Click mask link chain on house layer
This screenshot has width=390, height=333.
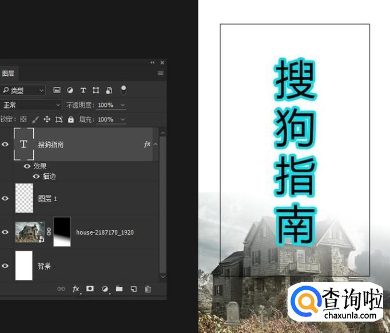point(49,231)
